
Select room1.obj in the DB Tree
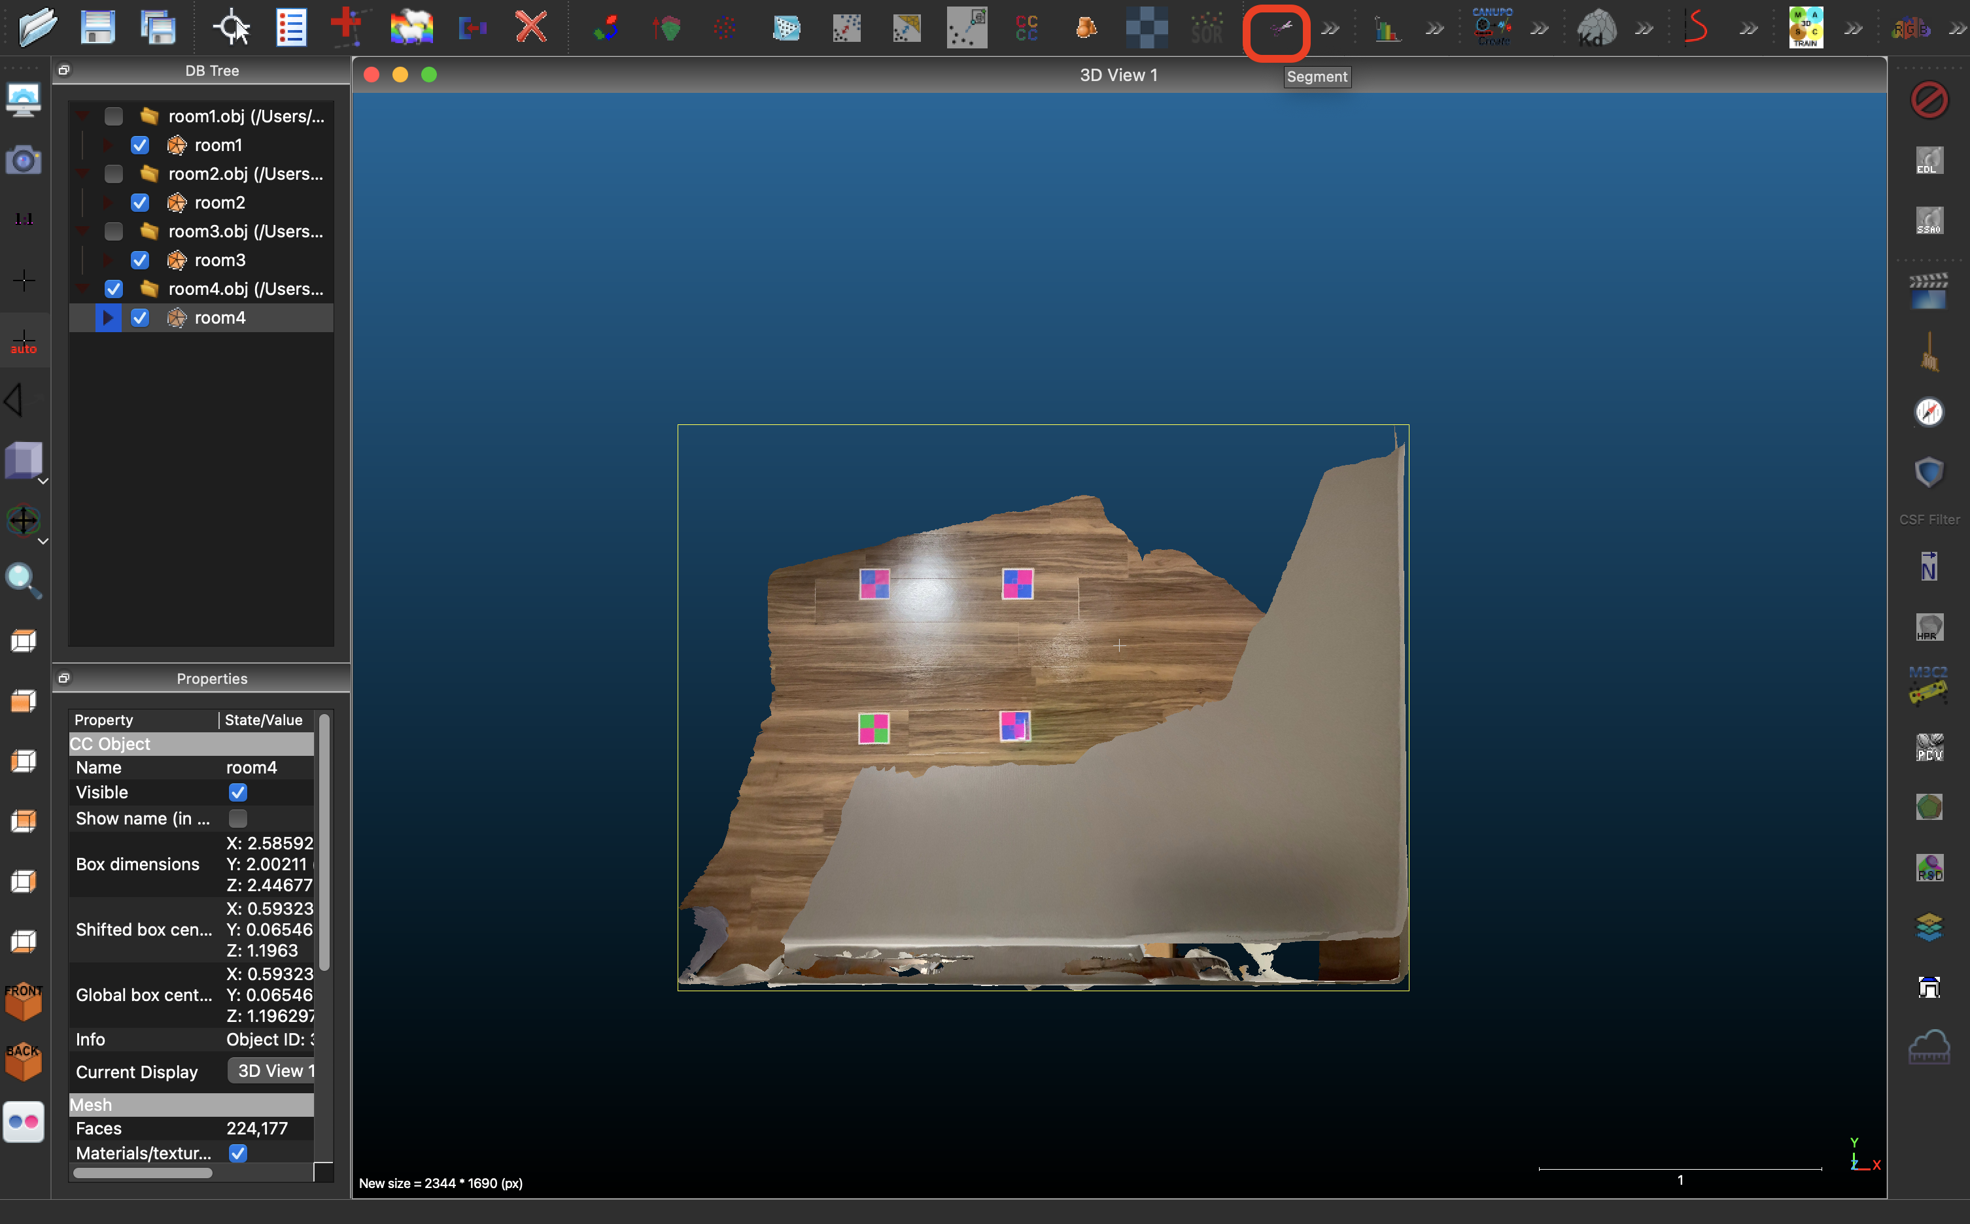pos(245,116)
